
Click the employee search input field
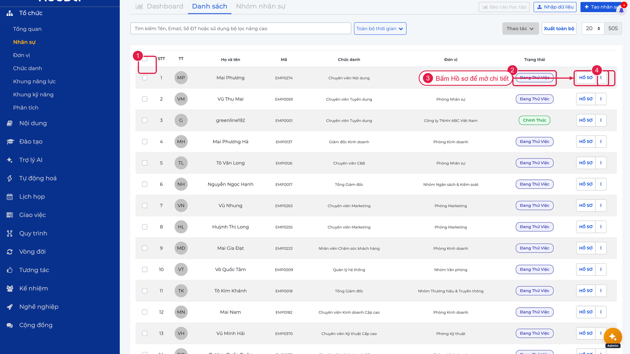(241, 28)
